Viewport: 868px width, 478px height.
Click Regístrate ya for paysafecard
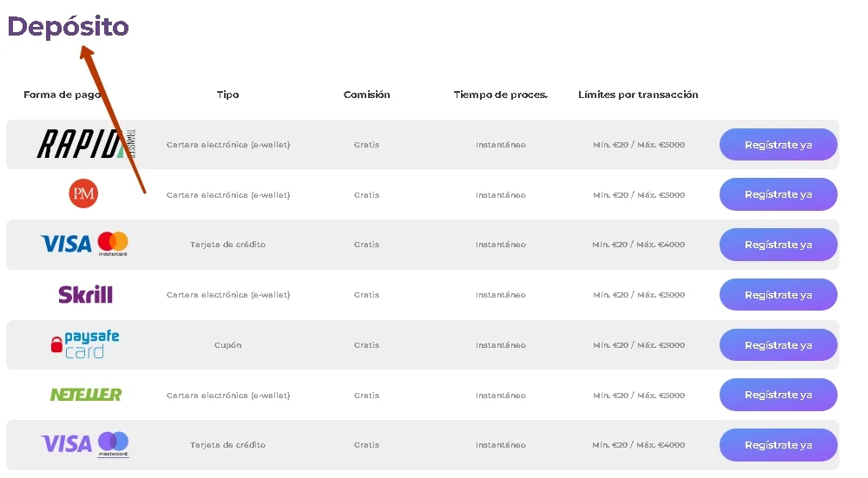pos(779,344)
